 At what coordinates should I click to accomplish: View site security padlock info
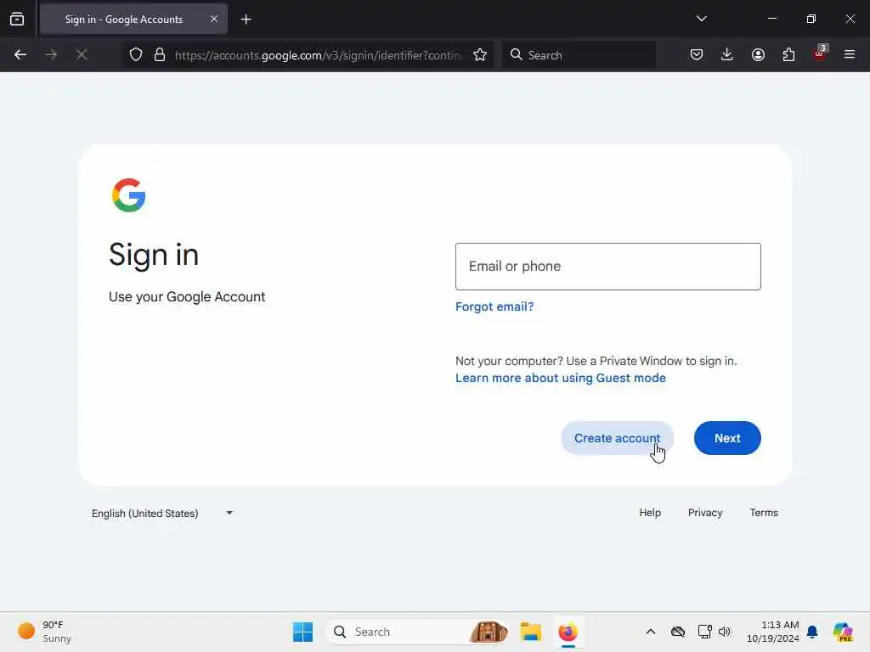click(x=160, y=55)
